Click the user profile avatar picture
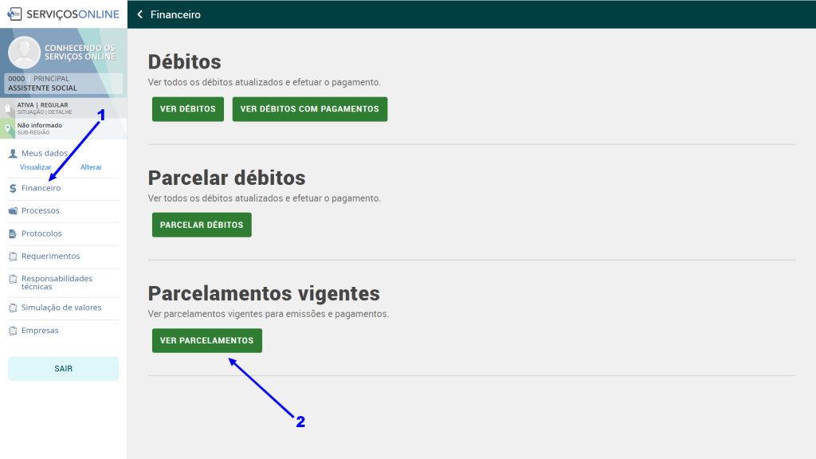This screenshot has height=459, width=816. (24, 52)
